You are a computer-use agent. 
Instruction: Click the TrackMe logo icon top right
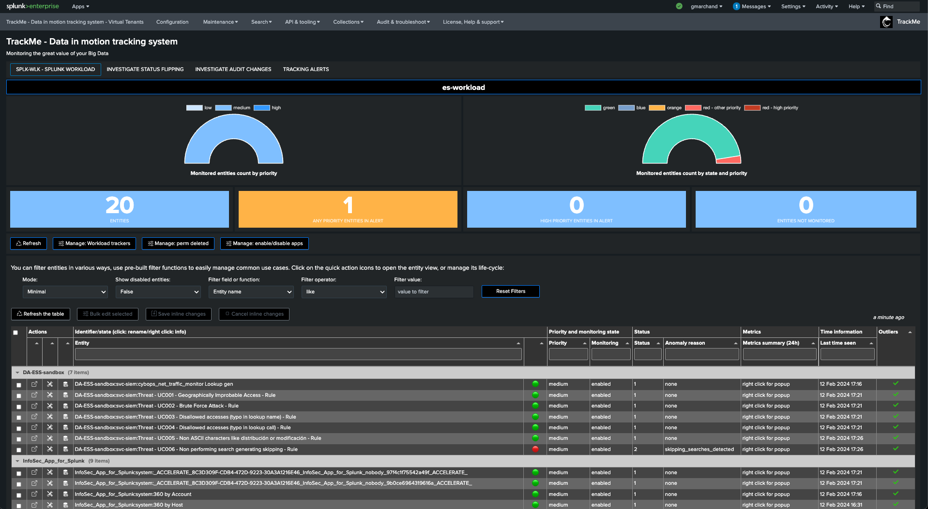pos(886,22)
